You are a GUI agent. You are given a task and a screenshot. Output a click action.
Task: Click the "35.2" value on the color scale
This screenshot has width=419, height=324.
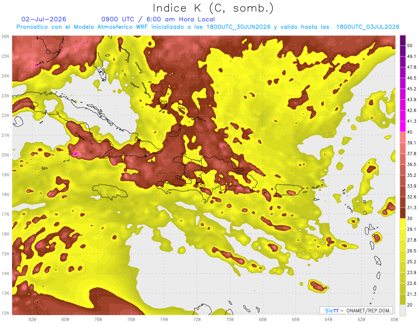click(x=412, y=175)
